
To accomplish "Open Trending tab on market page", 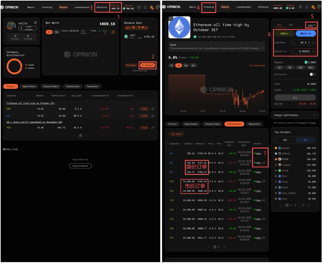I will [x=209, y=7].
